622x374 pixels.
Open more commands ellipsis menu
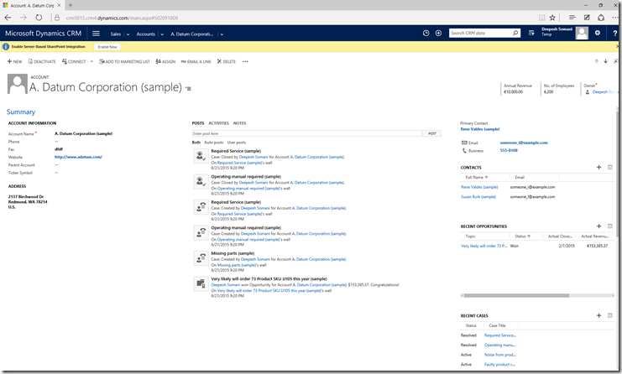pyautogui.click(x=247, y=61)
